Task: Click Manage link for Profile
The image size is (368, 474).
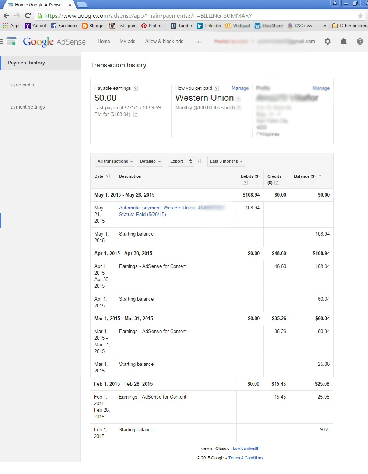Action: tap(321, 88)
